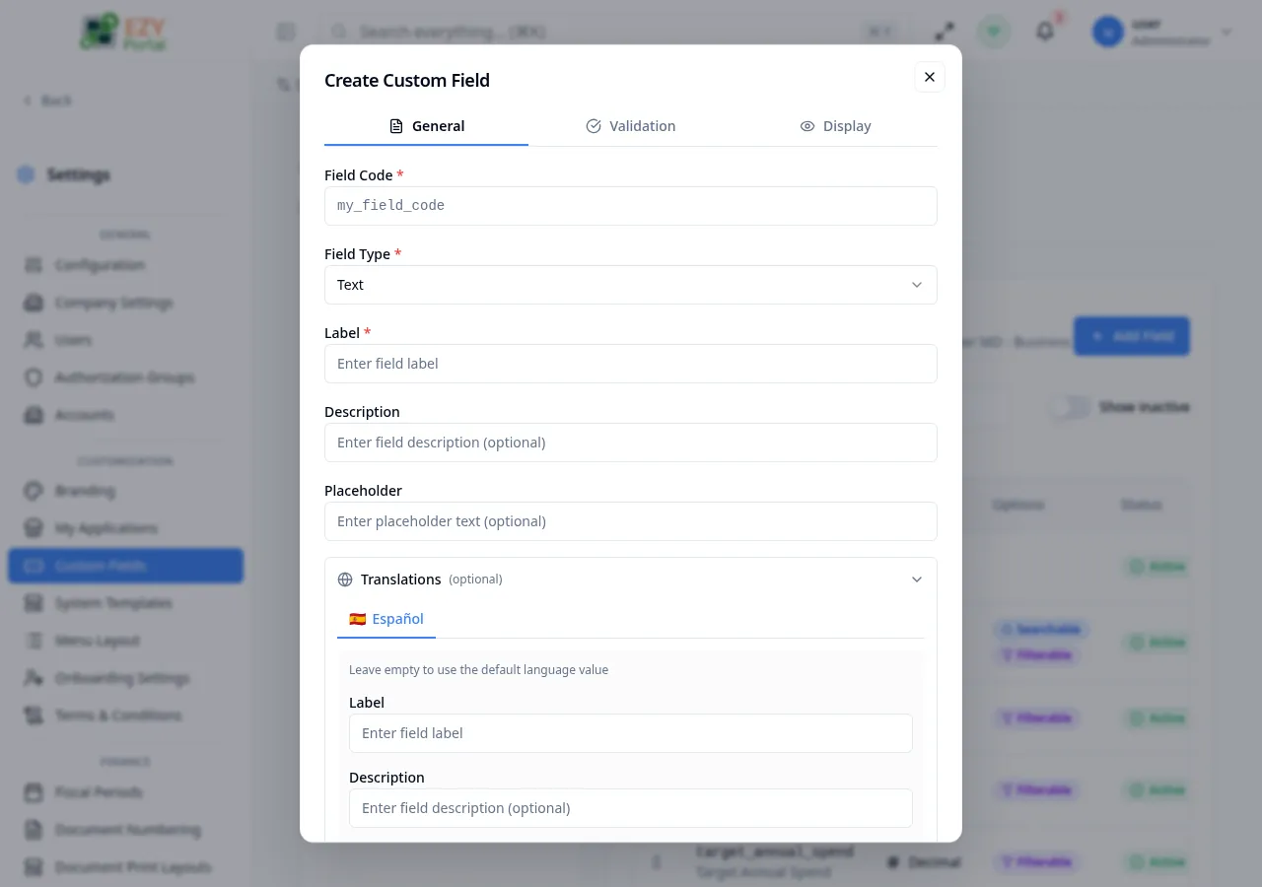Focus the main Label input field

click(631, 364)
